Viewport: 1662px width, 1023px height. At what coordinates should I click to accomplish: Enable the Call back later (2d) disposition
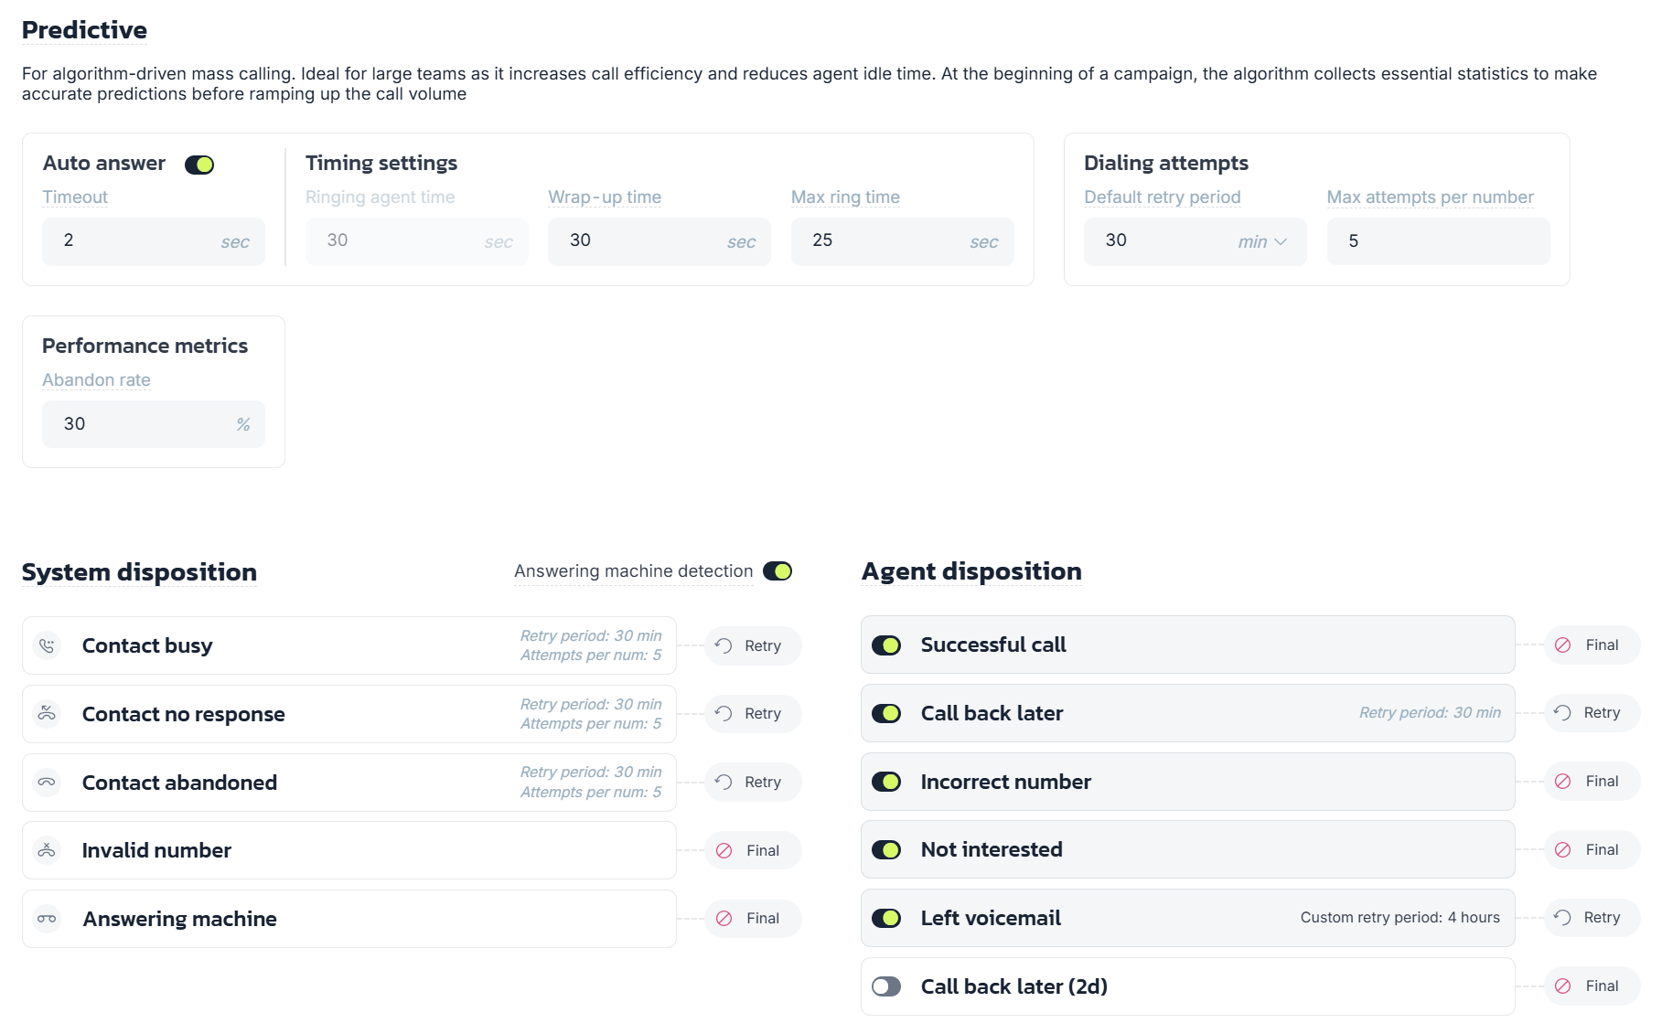886,986
